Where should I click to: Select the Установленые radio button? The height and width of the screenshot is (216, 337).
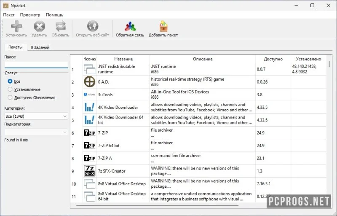pos(10,89)
